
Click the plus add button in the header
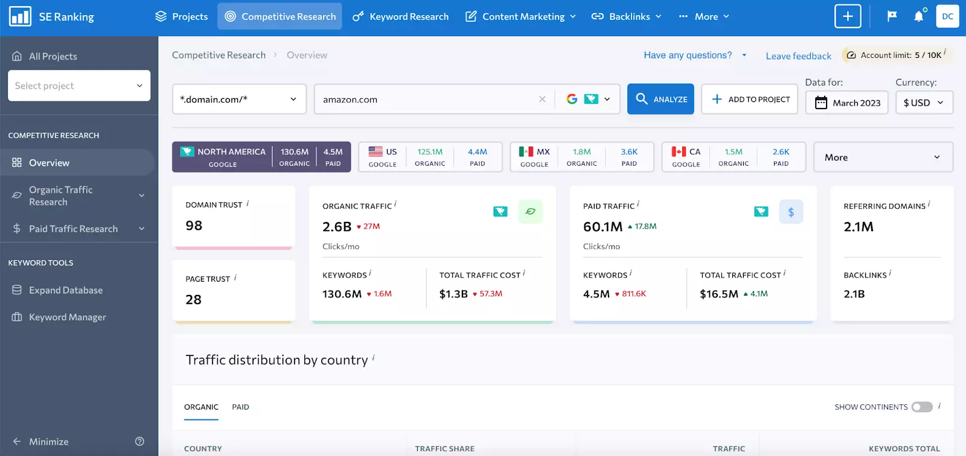click(848, 16)
